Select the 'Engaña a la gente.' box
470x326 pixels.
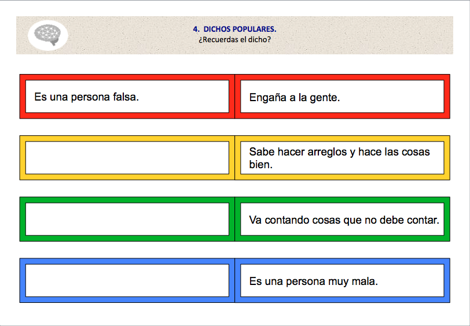click(x=342, y=97)
